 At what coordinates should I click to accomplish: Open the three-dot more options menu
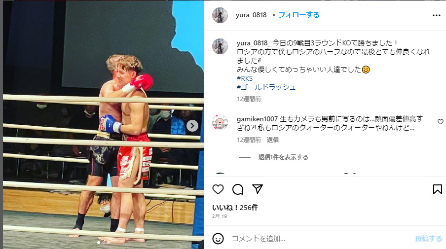point(436,15)
